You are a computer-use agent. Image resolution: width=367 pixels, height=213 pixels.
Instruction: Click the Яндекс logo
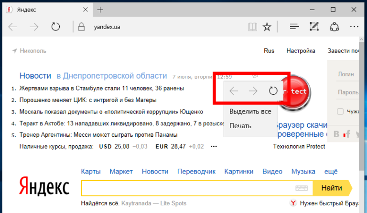[x=44, y=186]
